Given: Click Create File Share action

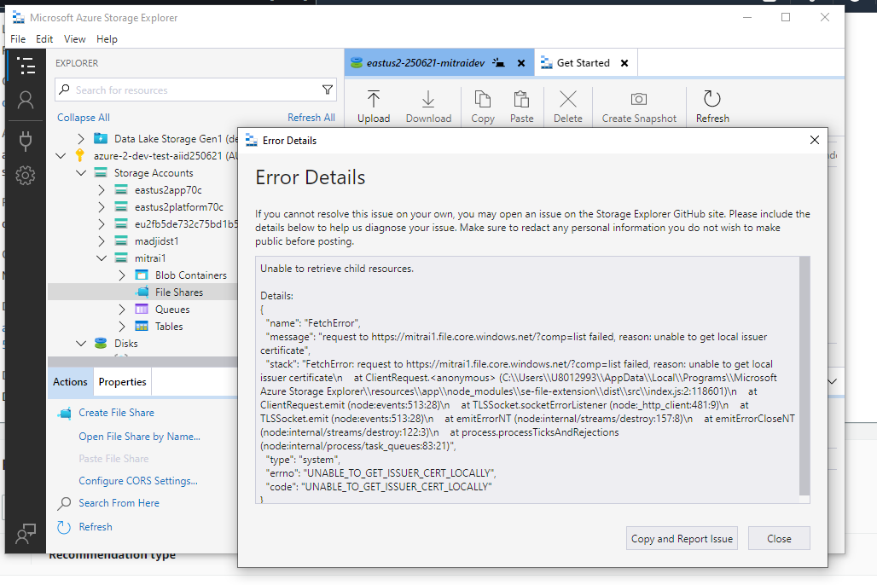Looking at the screenshot, I should [x=116, y=413].
